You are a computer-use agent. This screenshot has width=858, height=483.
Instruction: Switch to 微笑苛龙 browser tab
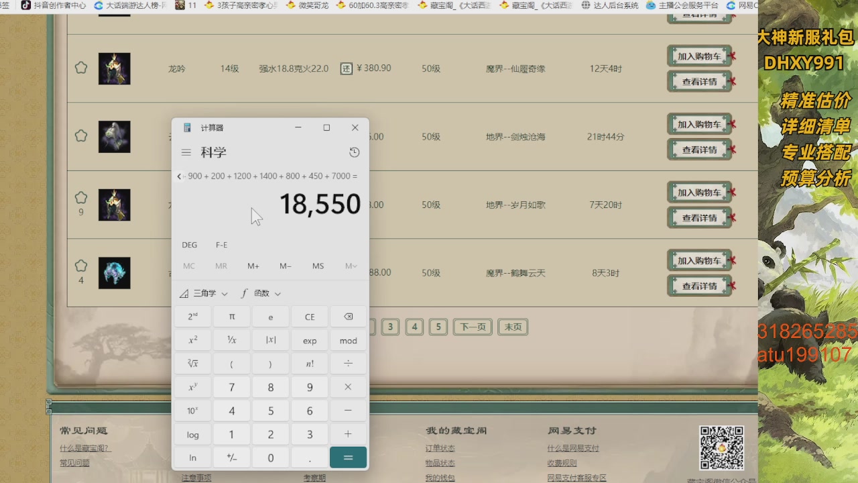(x=308, y=5)
